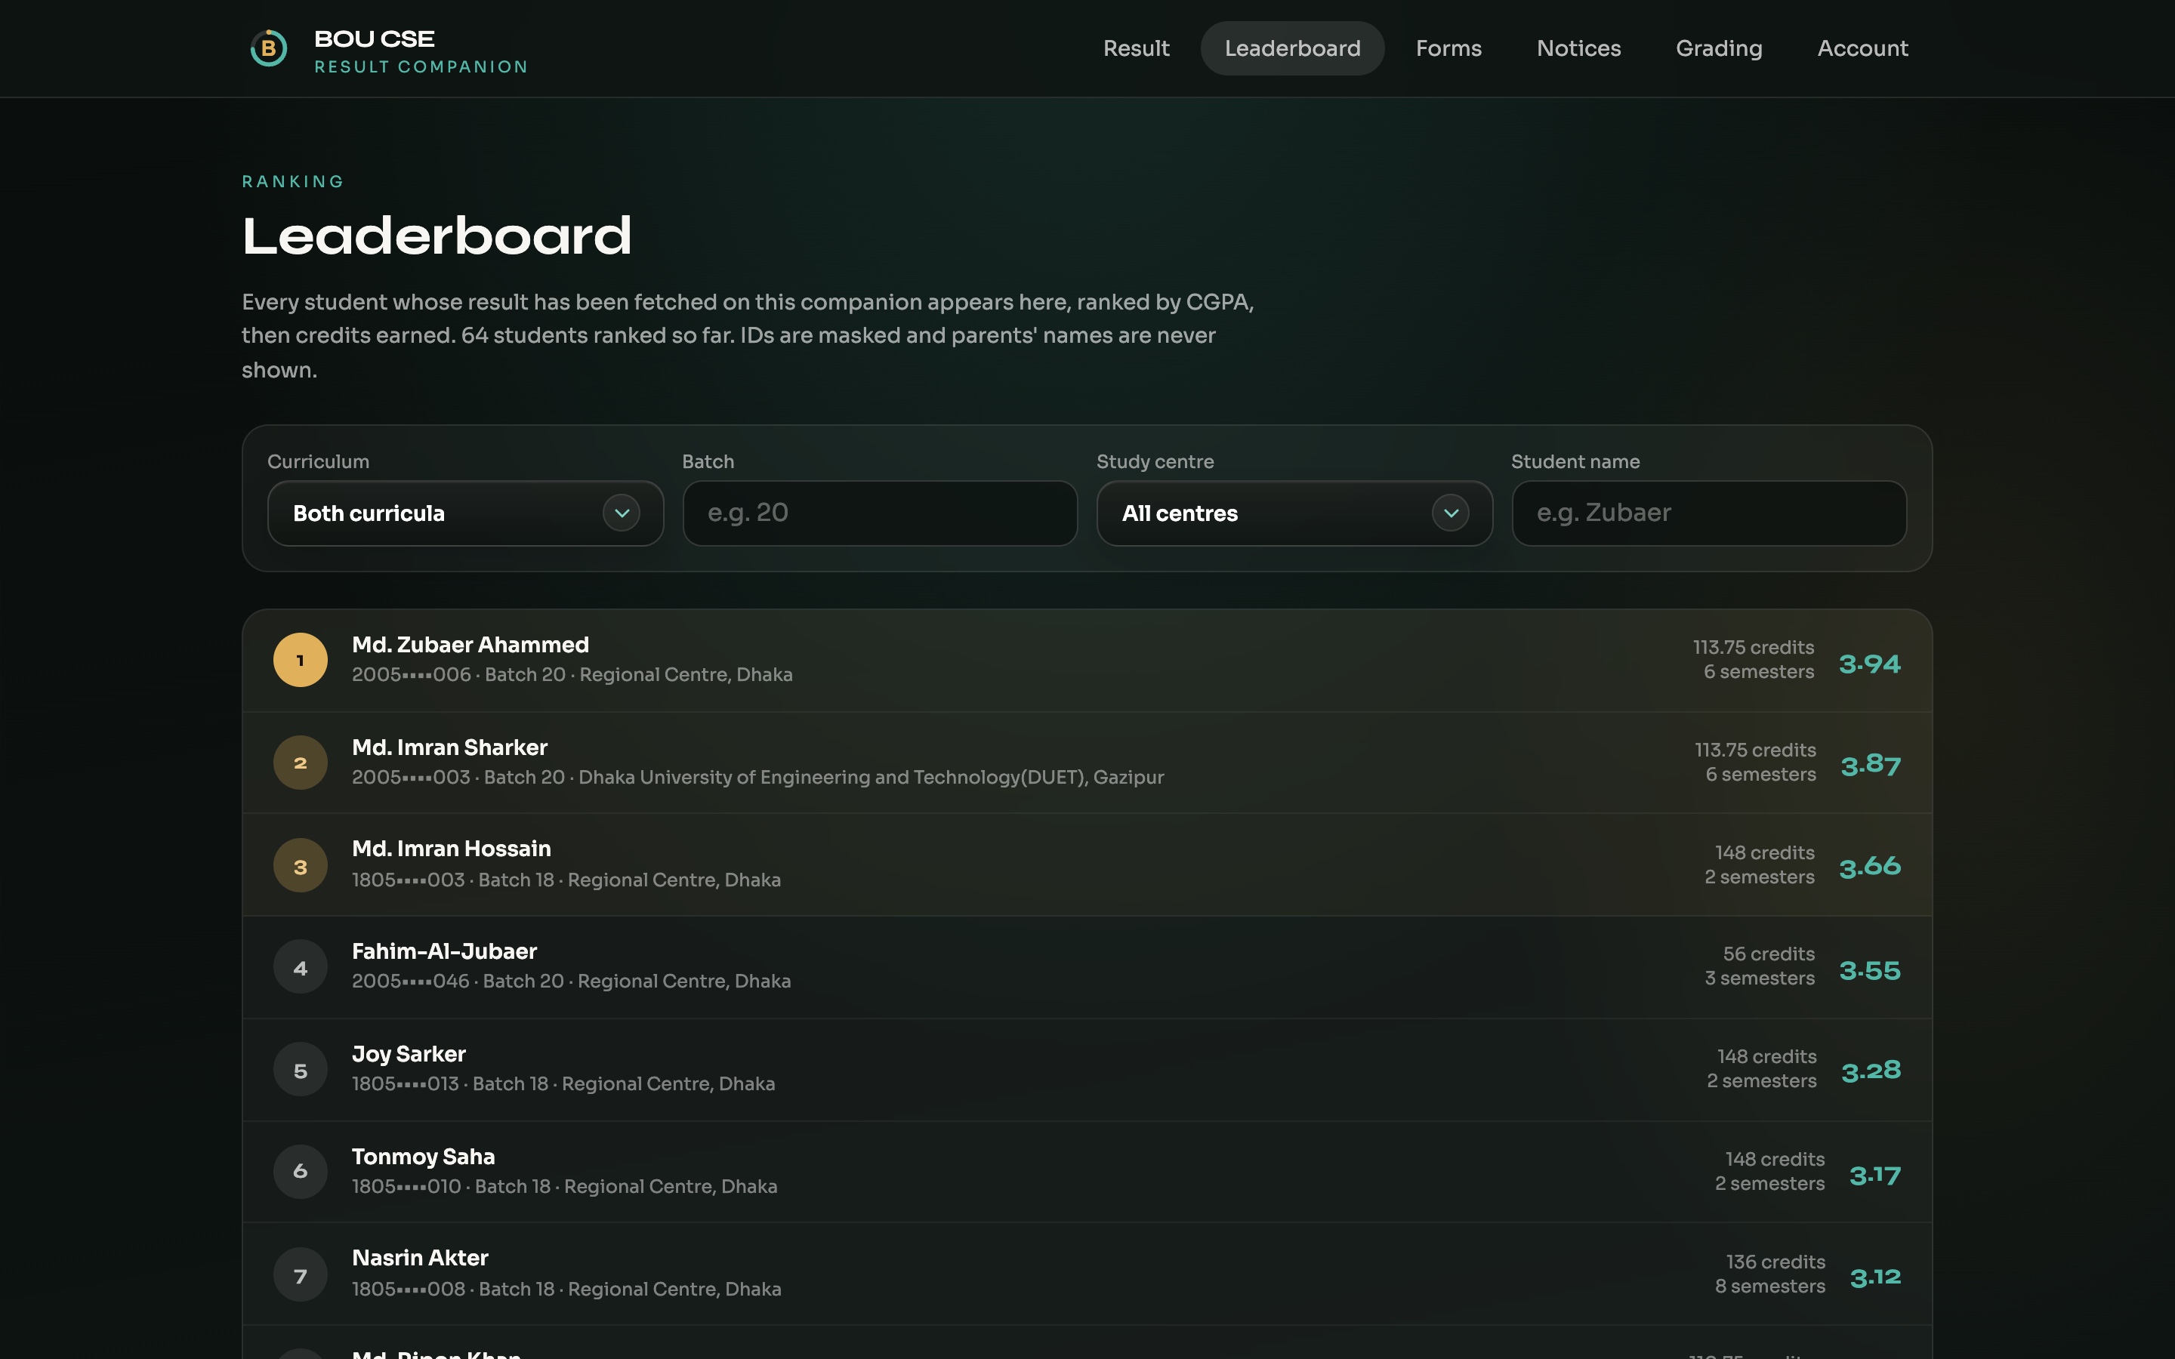This screenshot has height=1359, width=2175.
Task: Click masked ID 1805••••013 details line
Action: [563, 1084]
